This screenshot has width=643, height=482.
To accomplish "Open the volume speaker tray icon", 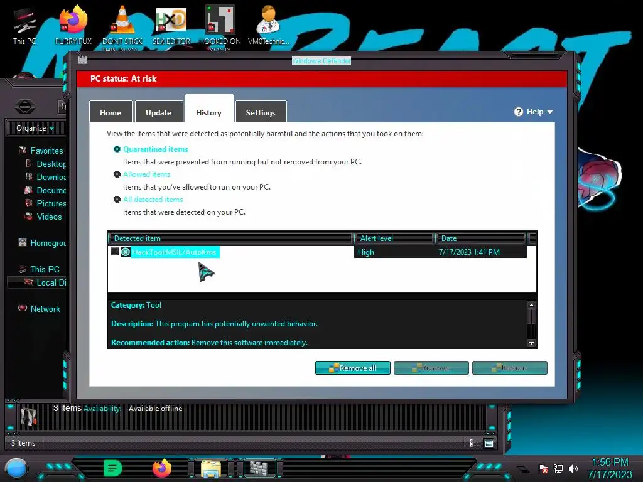I will coord(573,468).
